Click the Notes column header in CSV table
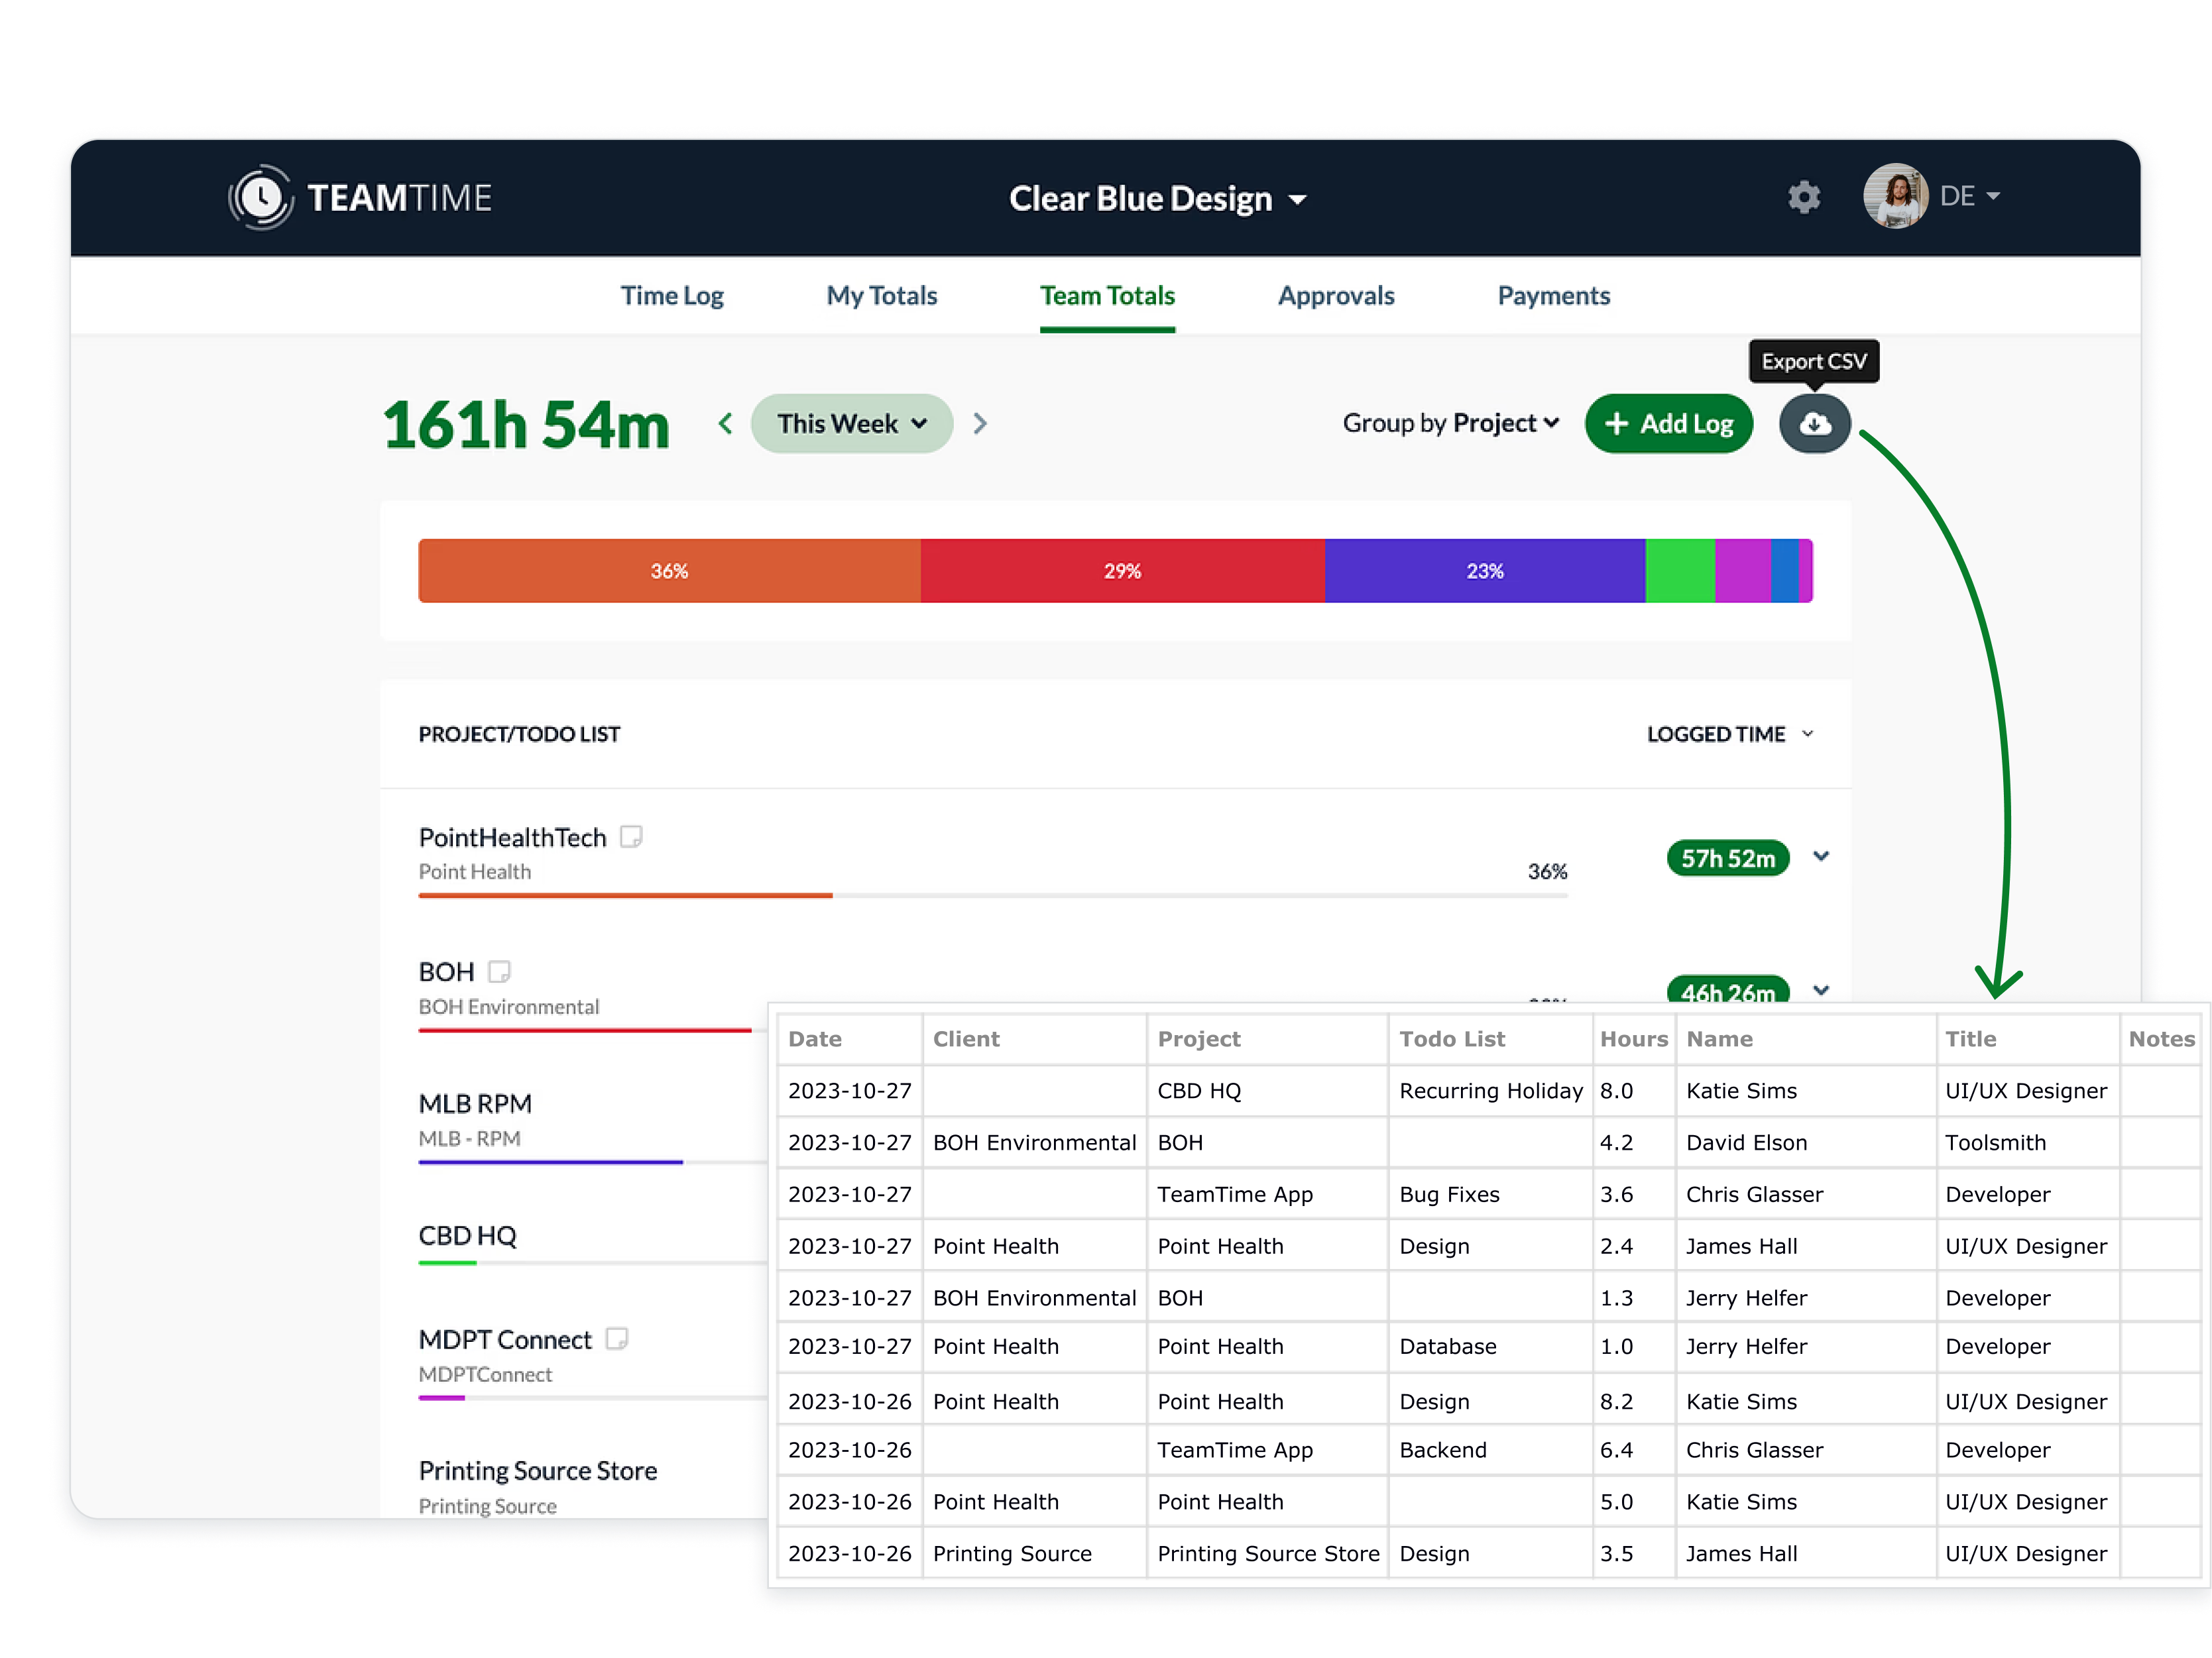The width and height of the screenshot is (2212, 1658). click(x=2162, y=1039)
